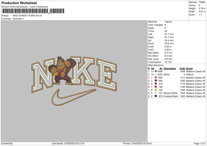Click the Code column header

(x=182, y=69)
